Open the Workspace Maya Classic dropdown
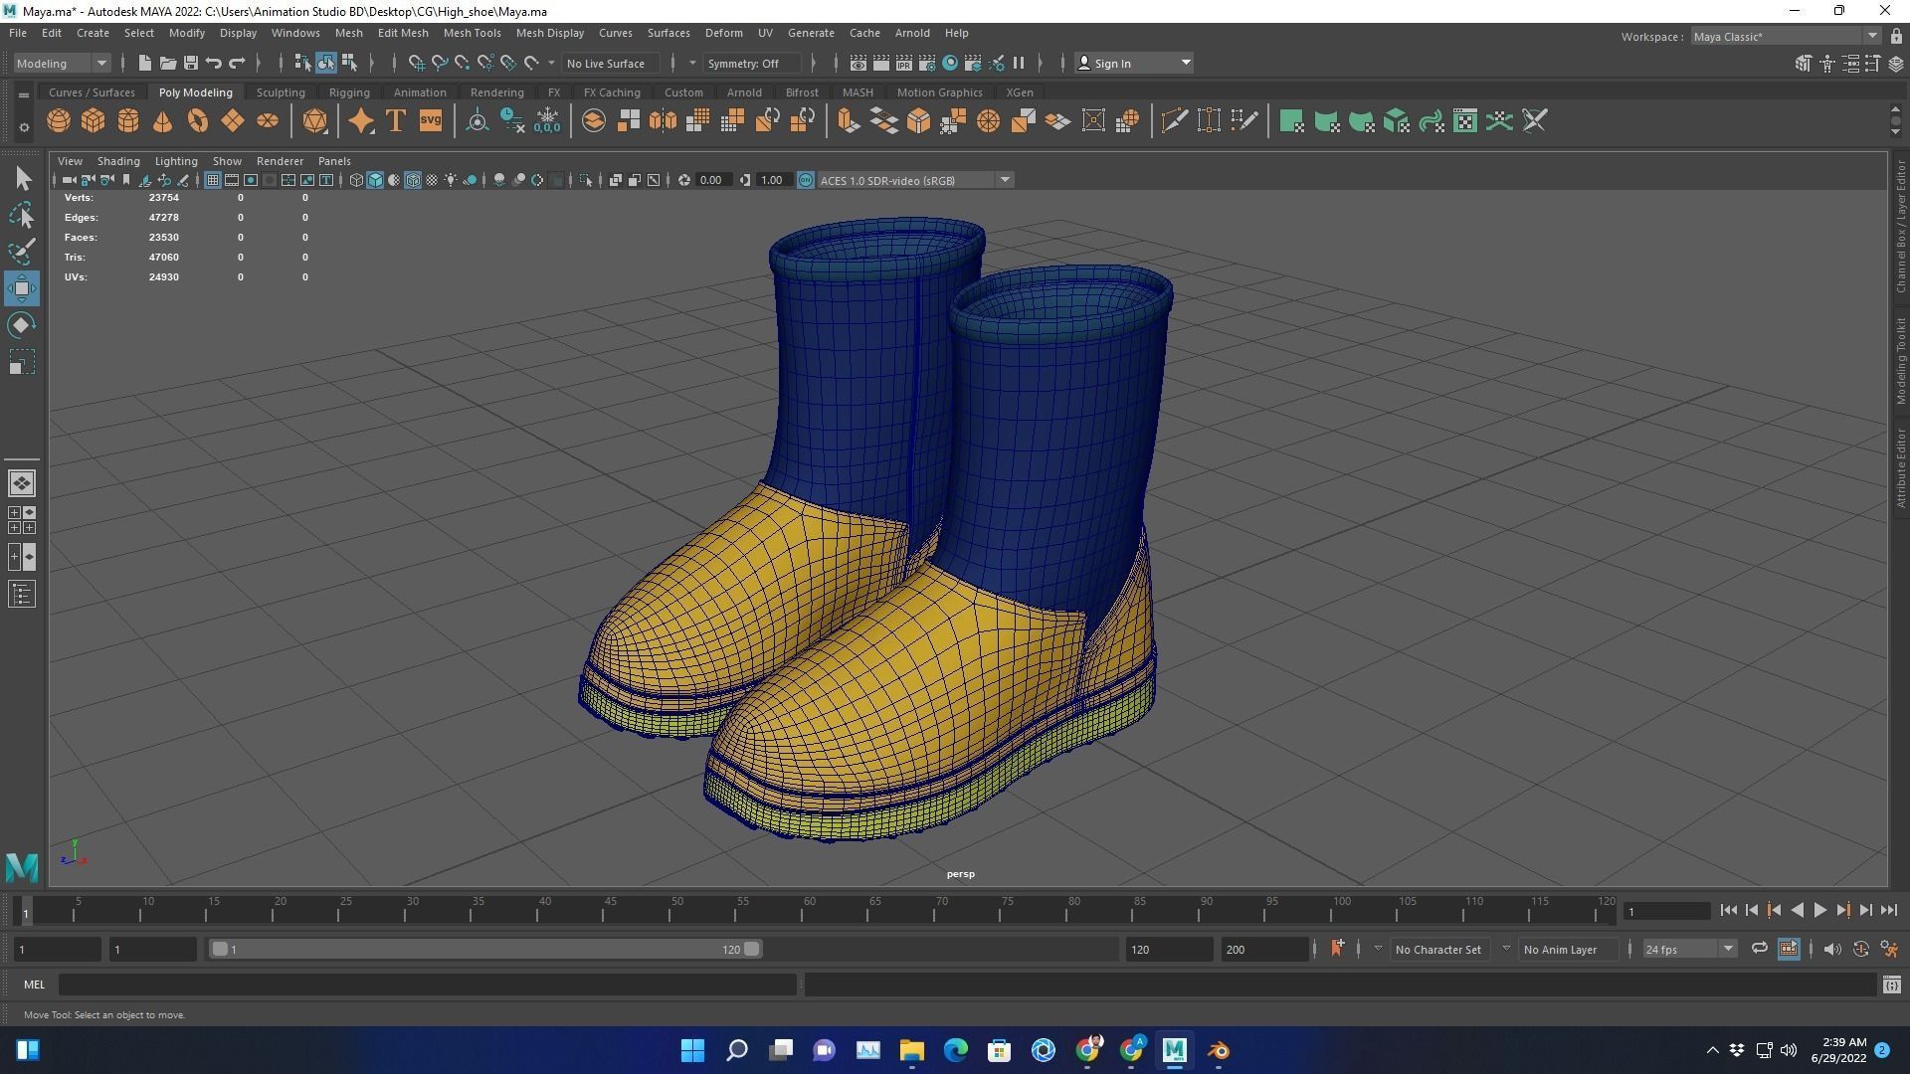 (x=1786, y=37)
